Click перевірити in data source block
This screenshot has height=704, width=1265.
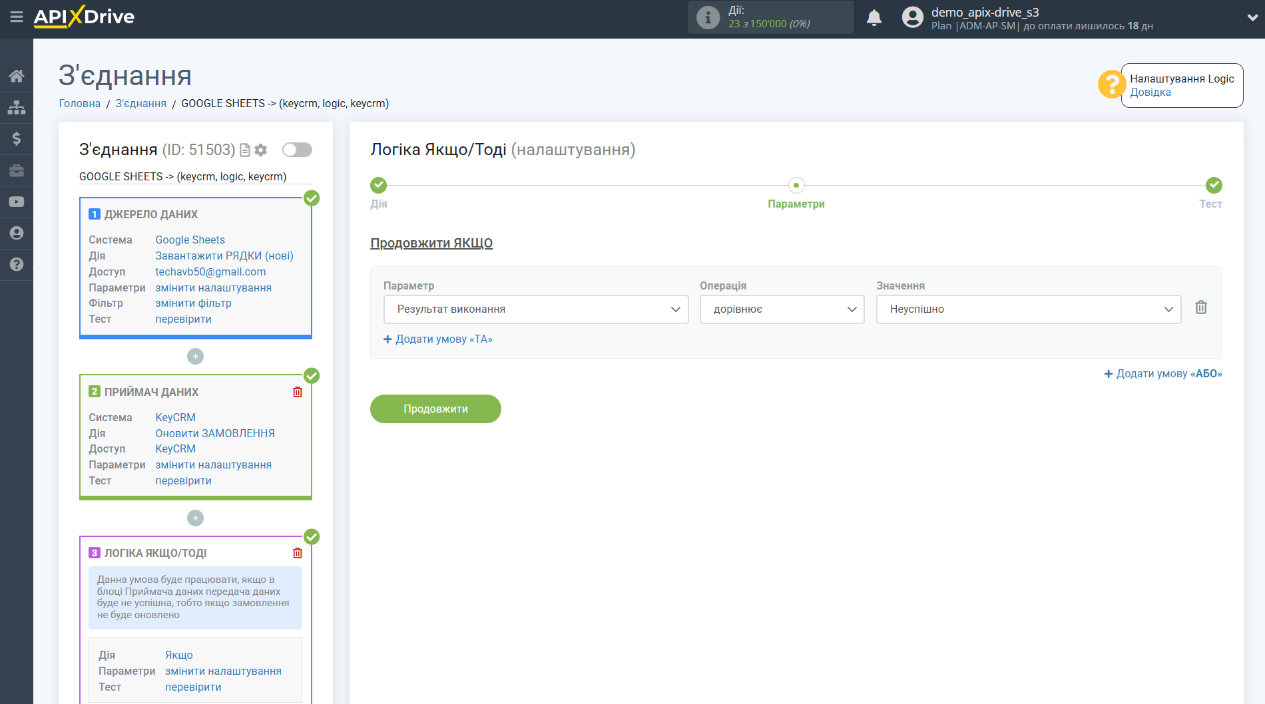tap(184, 319)
